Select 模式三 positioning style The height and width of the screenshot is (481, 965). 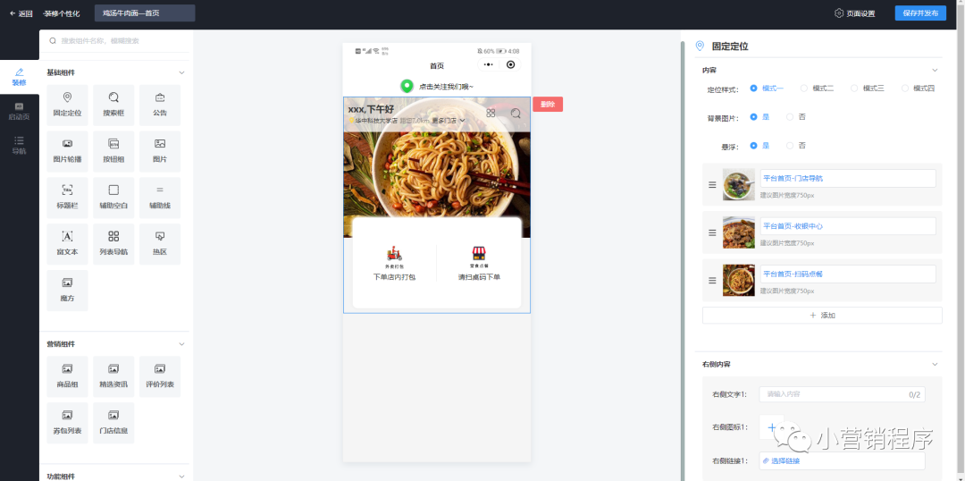pyautogui.click(x=868, y=89)
